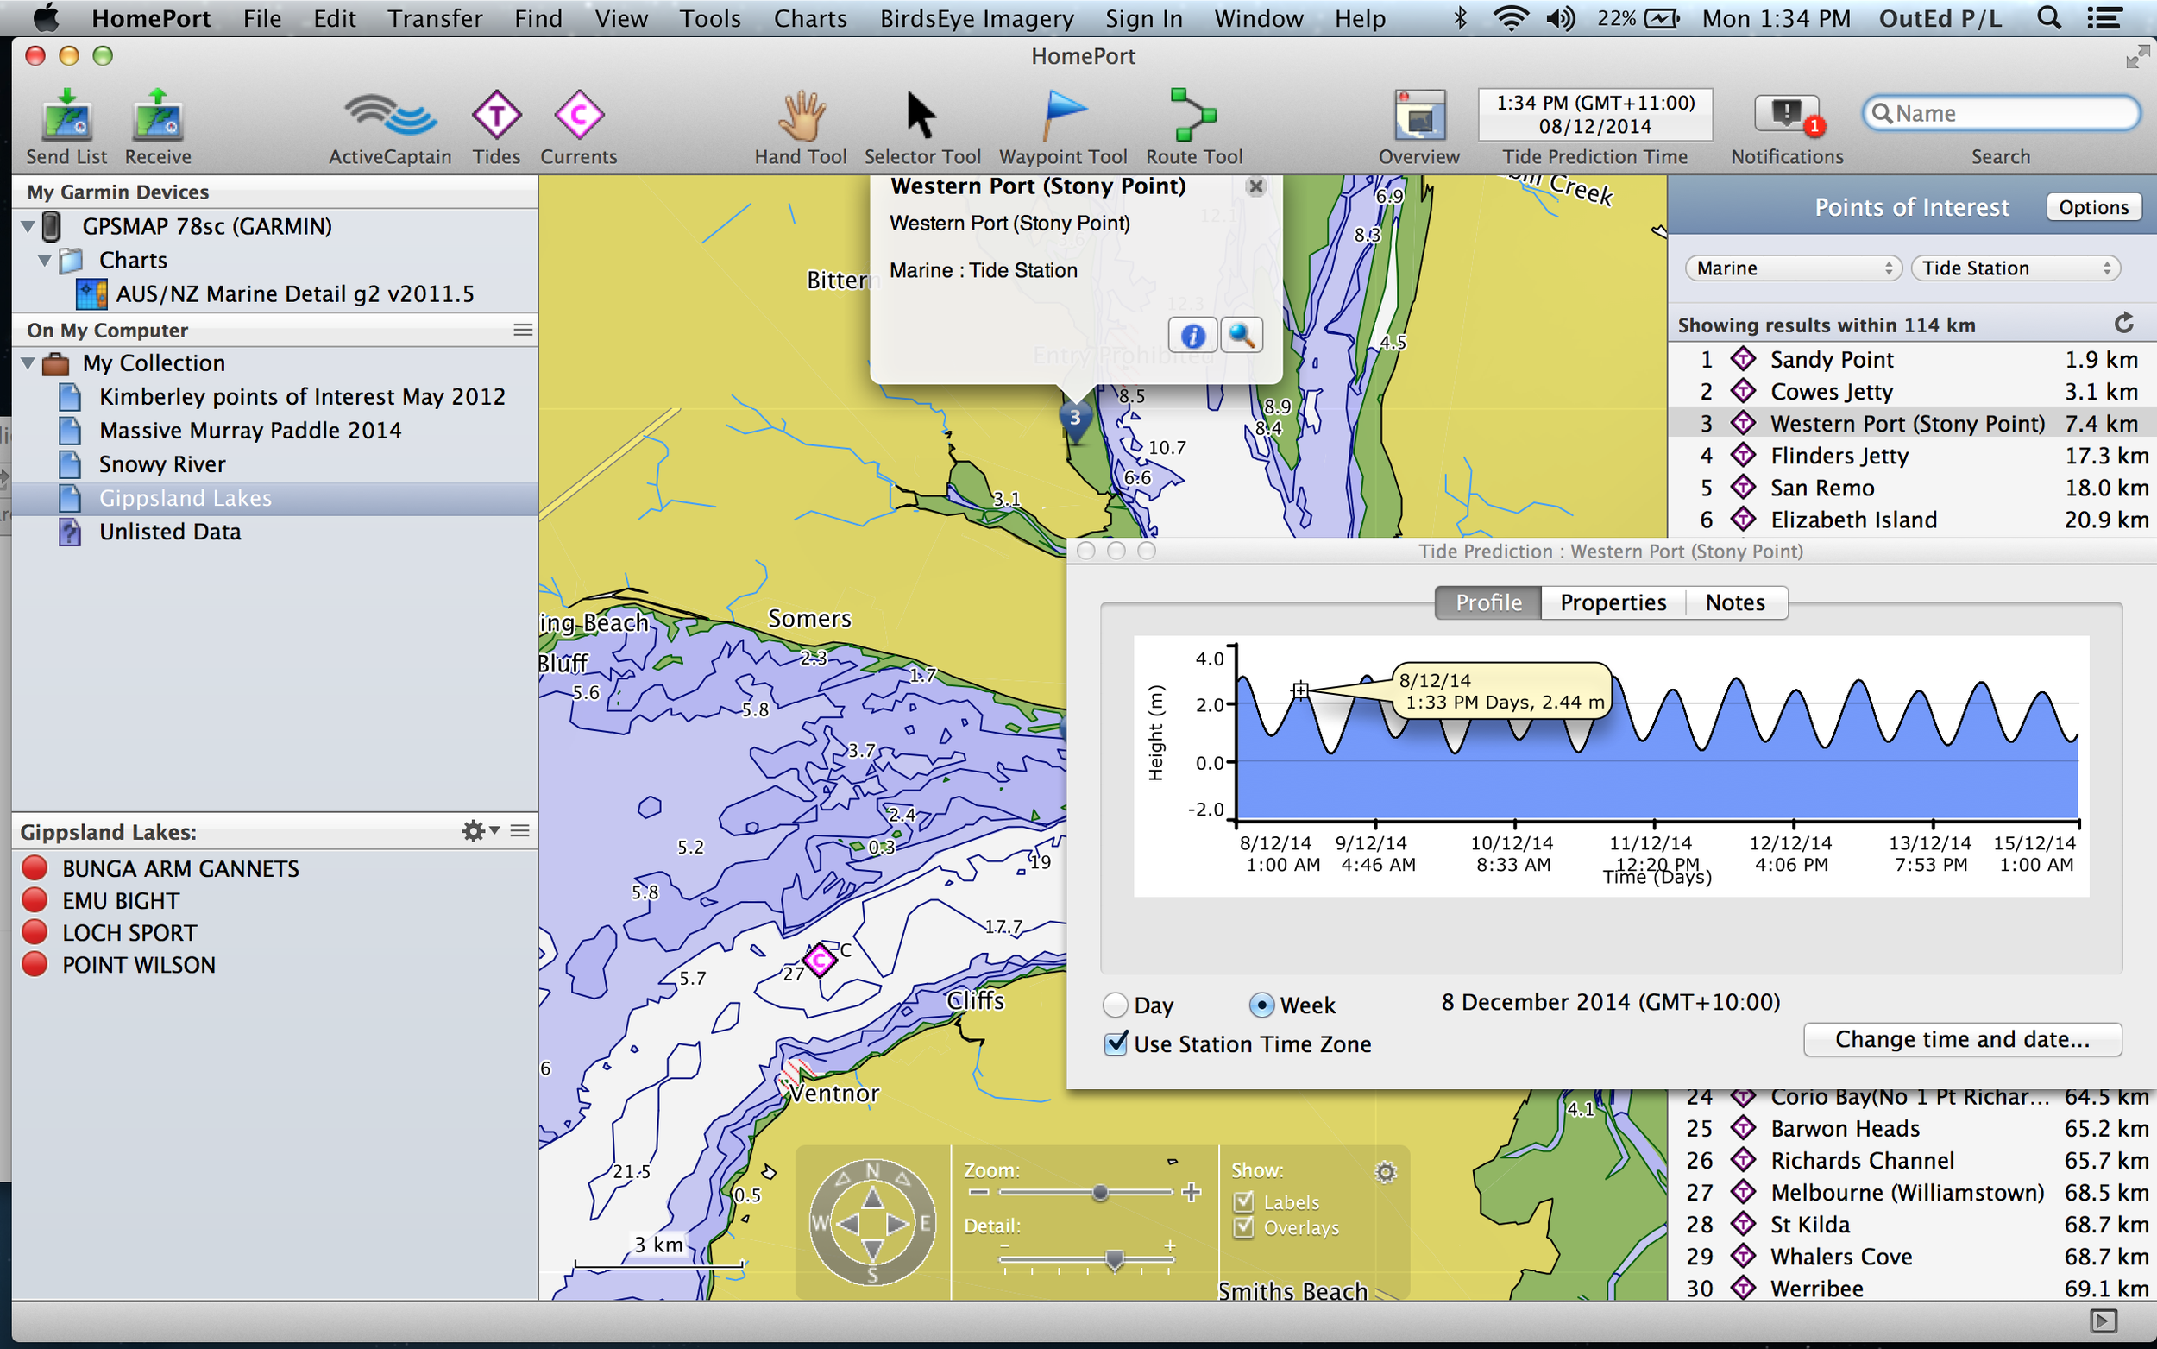2157x1349 pixels.
Task: Click the Tides diamond icon
Action: 496,115
